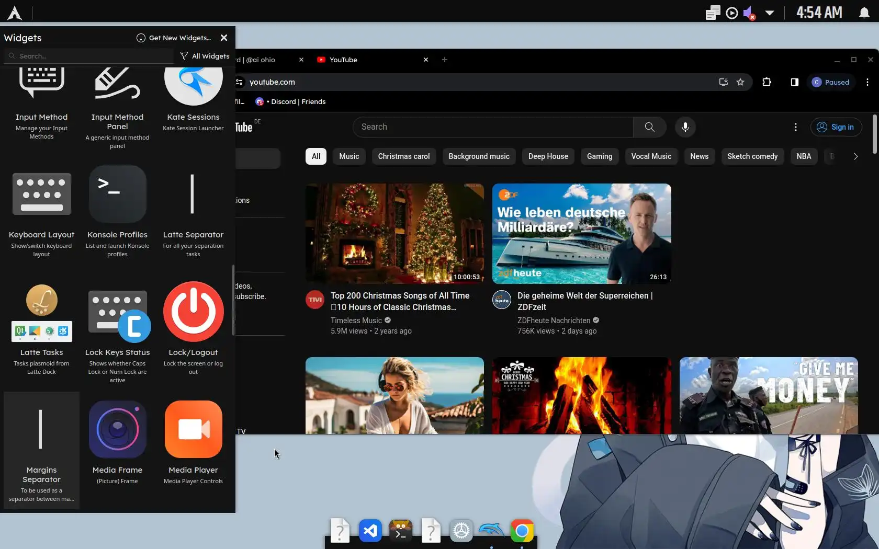The image size is (879, 549).
Task: Select the Margins Separator widget
Action: tap(41, 450)
